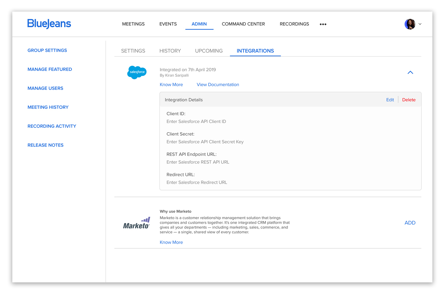Click the Salesforce integration logo
Viewport: 443px width, 297px height.
(137, 72)
